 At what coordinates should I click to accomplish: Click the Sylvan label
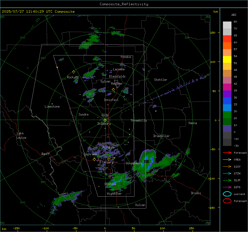pos(105,81)
